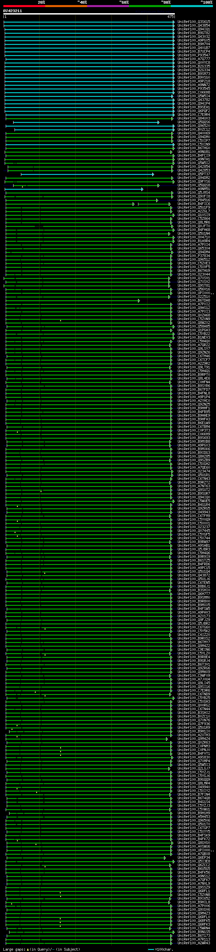Click hit label UniRef100_P93547
Screen dimensions: 216x952
point(194,55)
